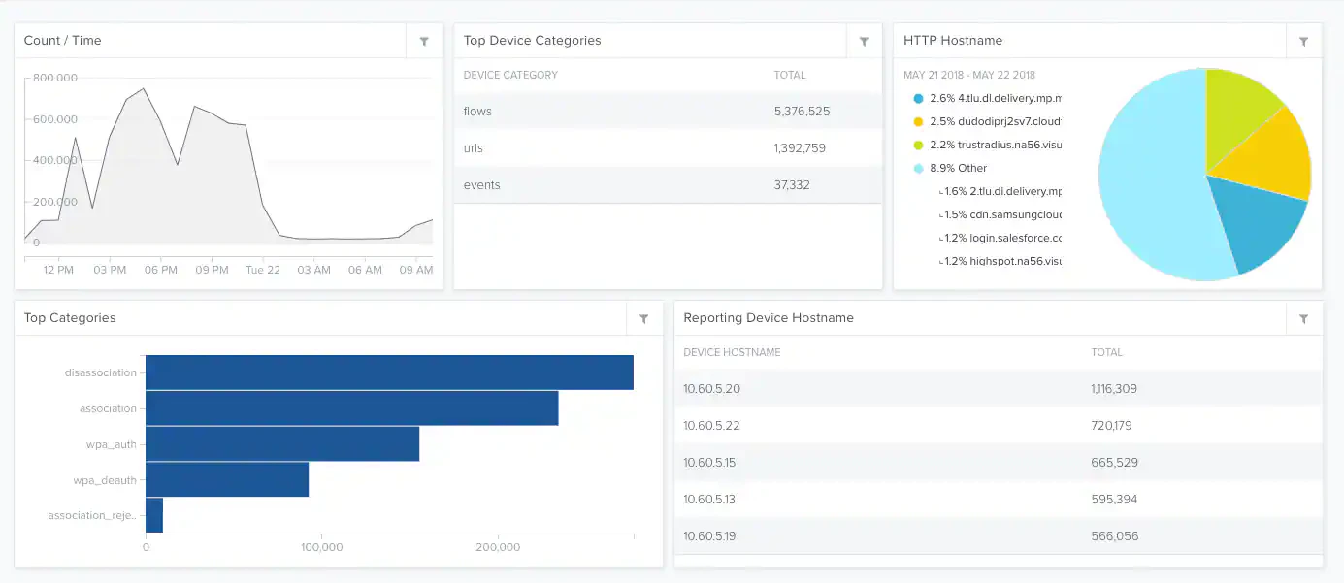
Task: Click the MAY 21 2018 - MAY 22 2018 date range
Action: 969,75
